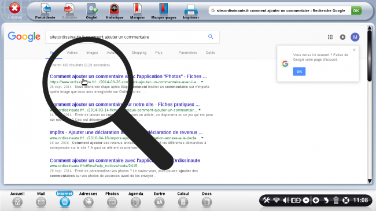The height and width of the screenshot is (211, 376).
Task: Open the account avatar M
Action: click(x=355, y=37)
